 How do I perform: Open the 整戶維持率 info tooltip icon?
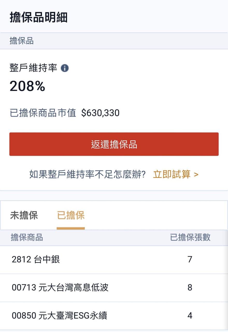coord(65,68)
